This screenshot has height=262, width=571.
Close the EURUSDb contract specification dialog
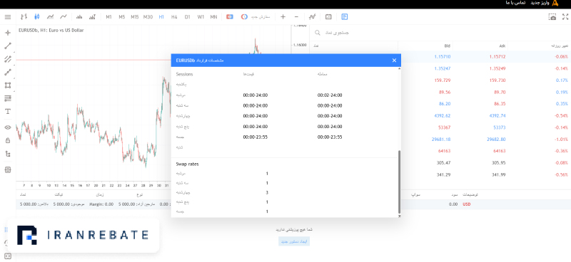coord(394,61)
